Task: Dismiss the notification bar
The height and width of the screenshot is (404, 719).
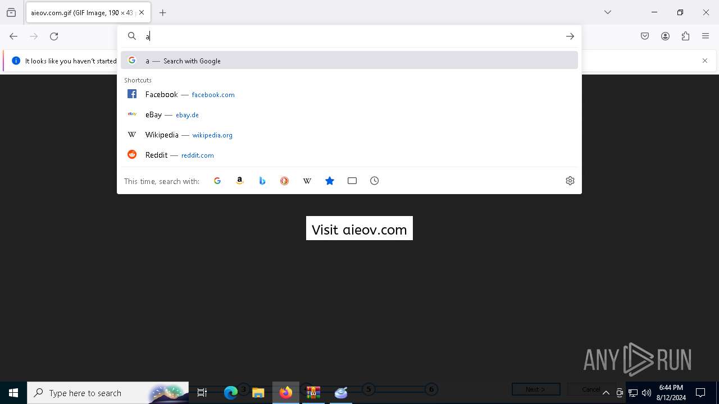Action: point(705,61)
